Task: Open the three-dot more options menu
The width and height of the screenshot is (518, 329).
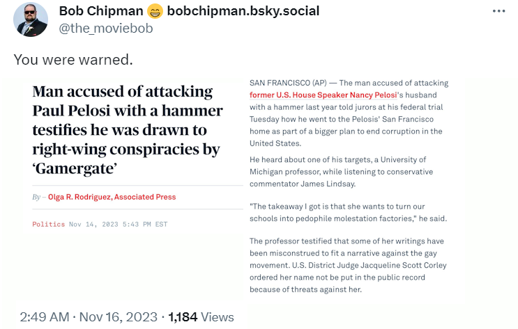Action: [499, 12]
